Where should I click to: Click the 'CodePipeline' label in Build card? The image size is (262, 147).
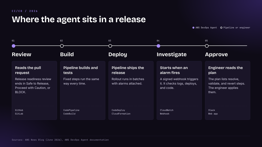tap(71, 110)
